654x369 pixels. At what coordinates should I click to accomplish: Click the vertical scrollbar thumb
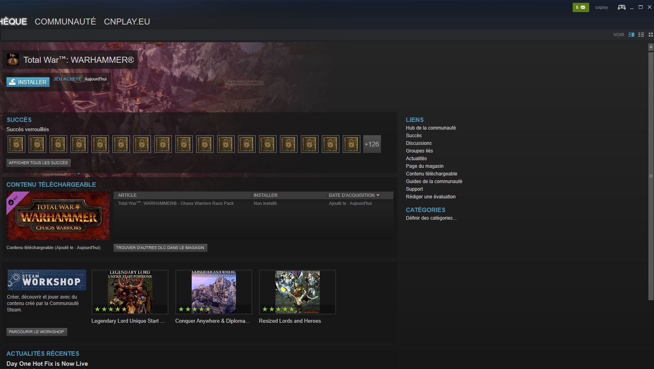coord(651,175)
